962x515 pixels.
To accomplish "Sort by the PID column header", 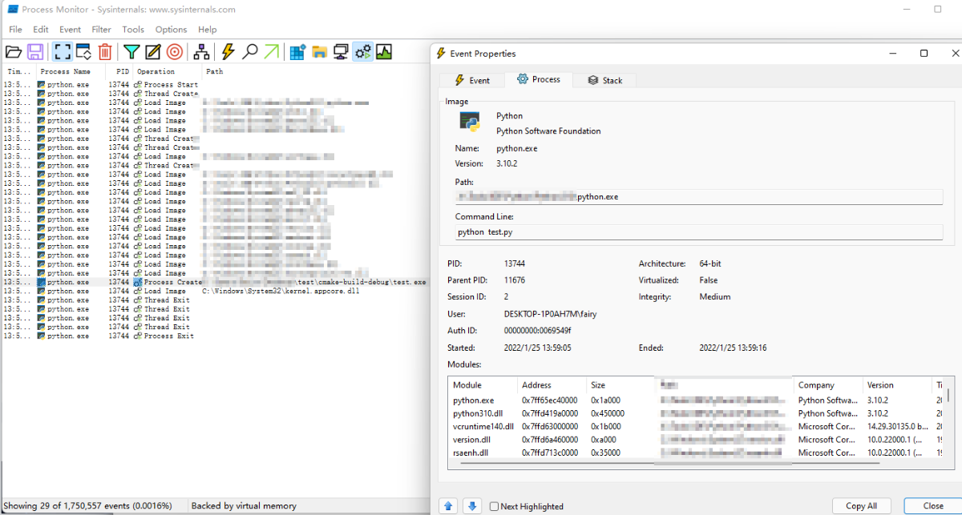I will pyautogui.click(x=120, y=71).
